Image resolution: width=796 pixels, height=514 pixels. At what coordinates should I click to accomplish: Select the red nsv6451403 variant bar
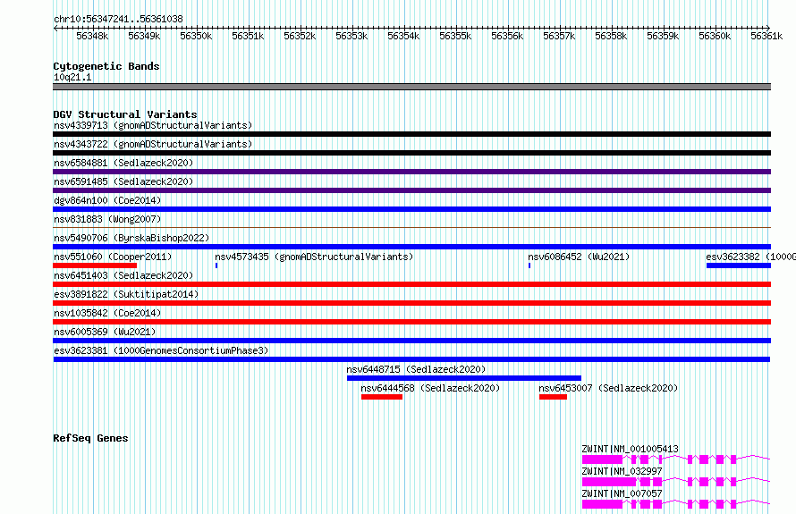pyautogui.click(x=412, y=284)
